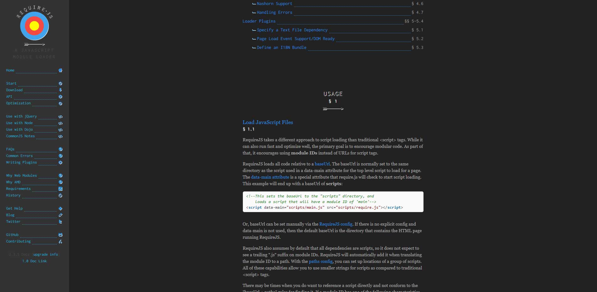Viewport: 597px width, 292px height.
Task: Click the bird icon beside Twitter
Action: pos(61,222)
